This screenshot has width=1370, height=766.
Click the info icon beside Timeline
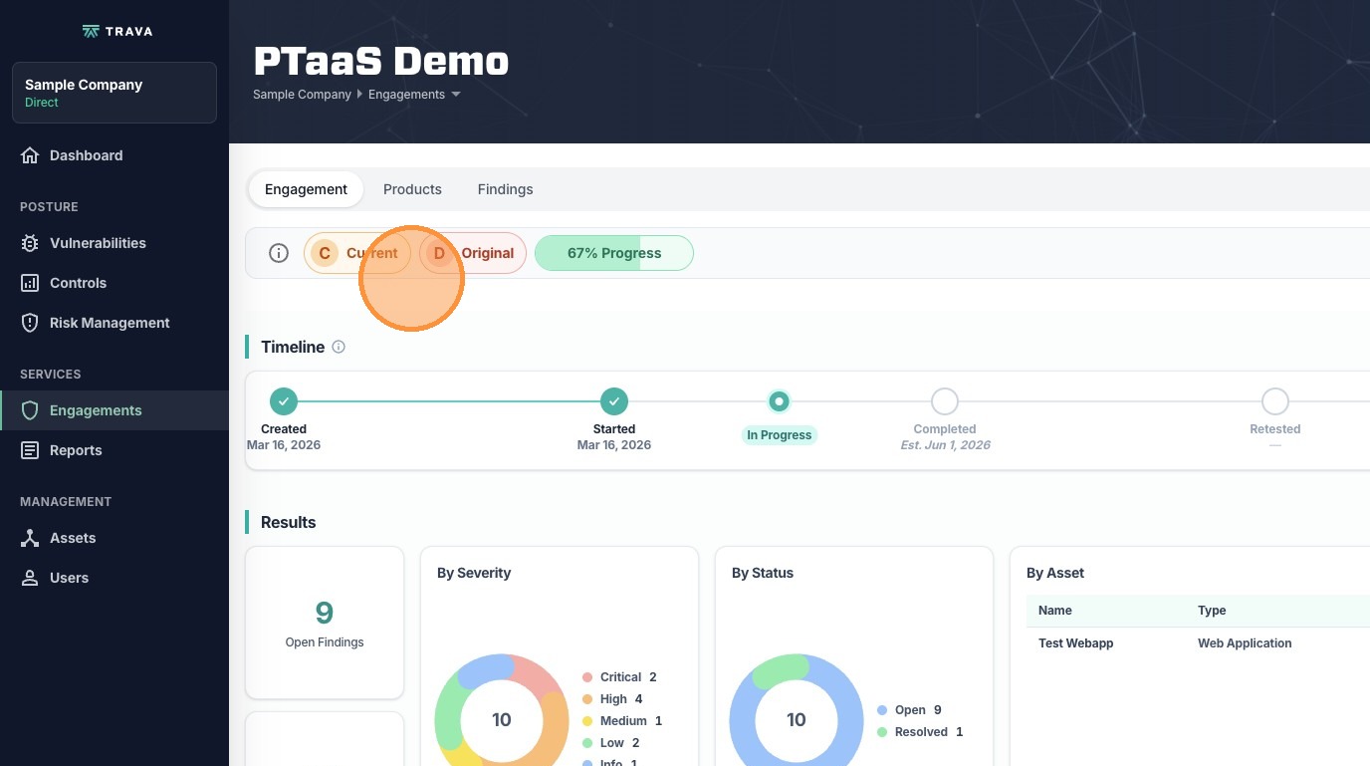point(339,347)
